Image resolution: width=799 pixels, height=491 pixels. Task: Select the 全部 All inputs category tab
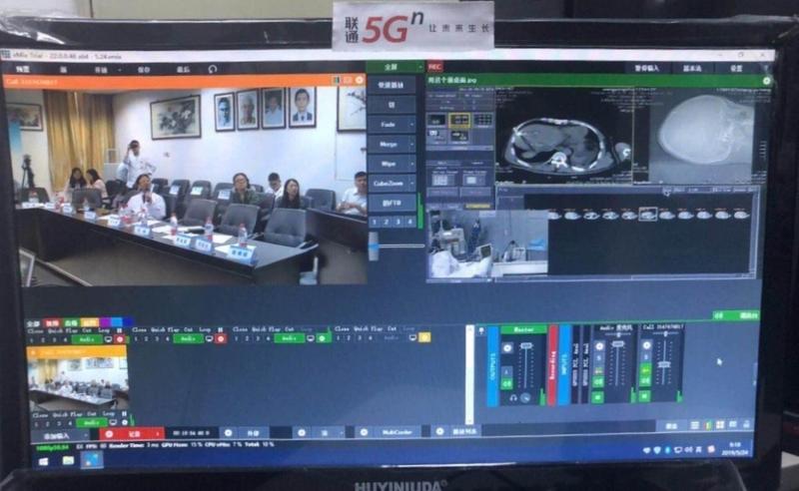(33, 323)
